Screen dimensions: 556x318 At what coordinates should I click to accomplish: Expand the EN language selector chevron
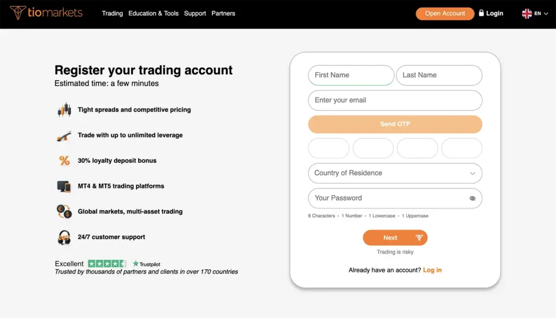pos(546,14)
